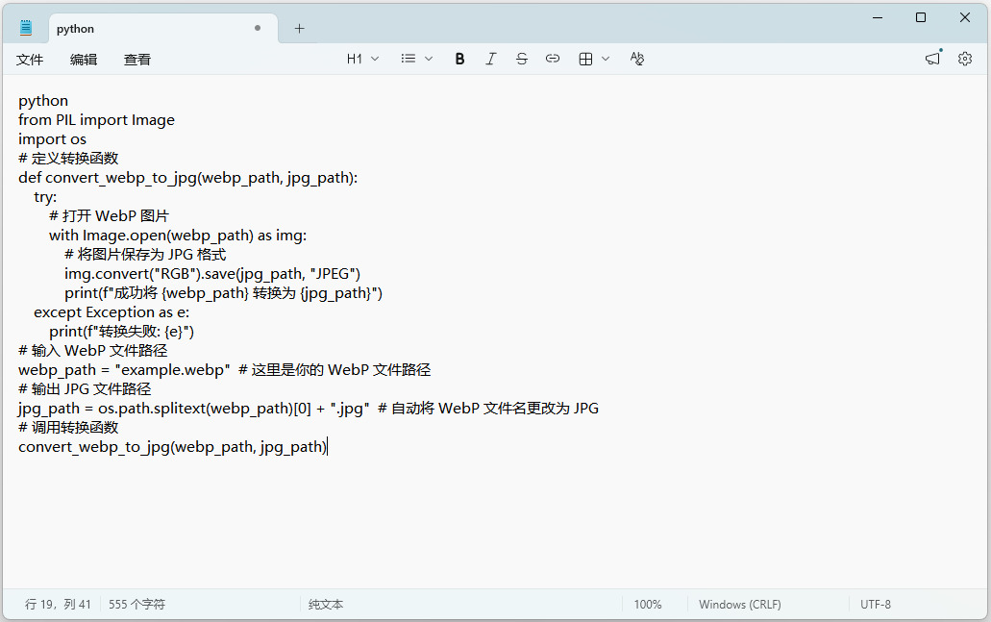Viewport: 991px width, 622px height.
Task: Click the 555 个字符 character count
Action: point(136,605)
